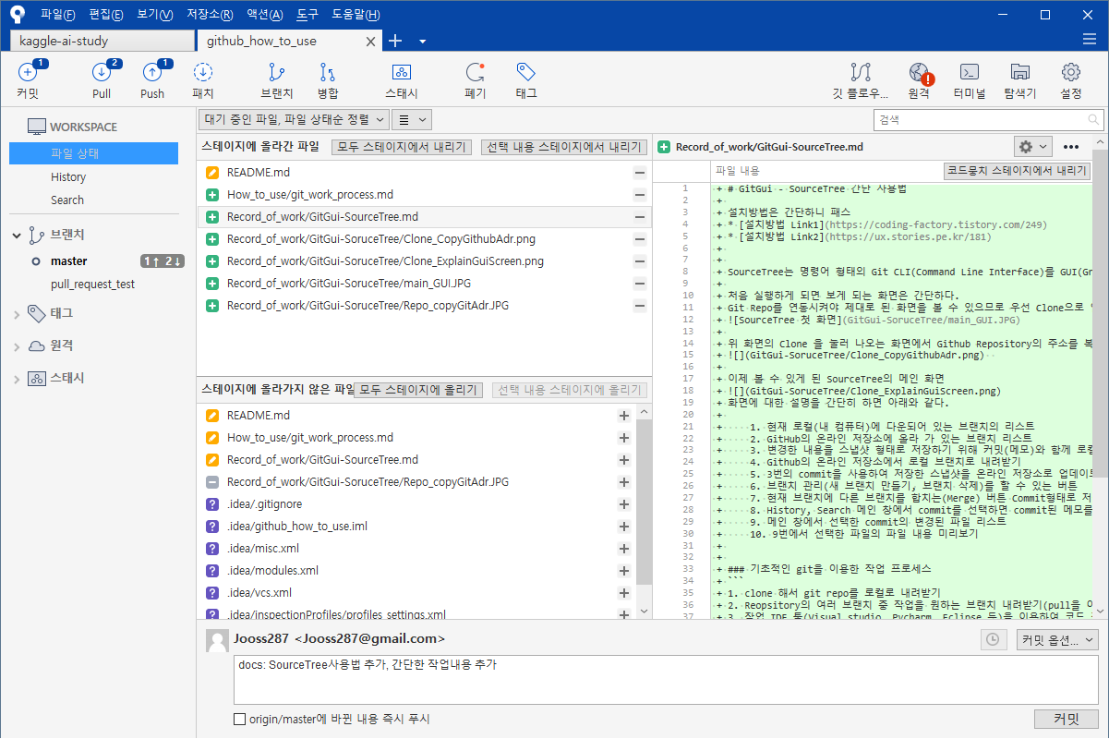This screenshot has width=1109, height=739.
Task: Stage How_to_use/git_work_process.md with plus icon
Action: click(x=623, y=437)
